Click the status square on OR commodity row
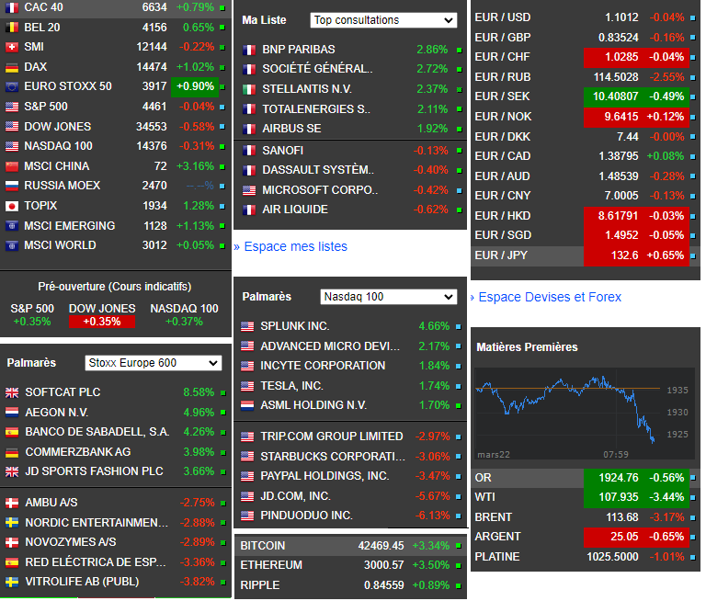 coord(693,478)
